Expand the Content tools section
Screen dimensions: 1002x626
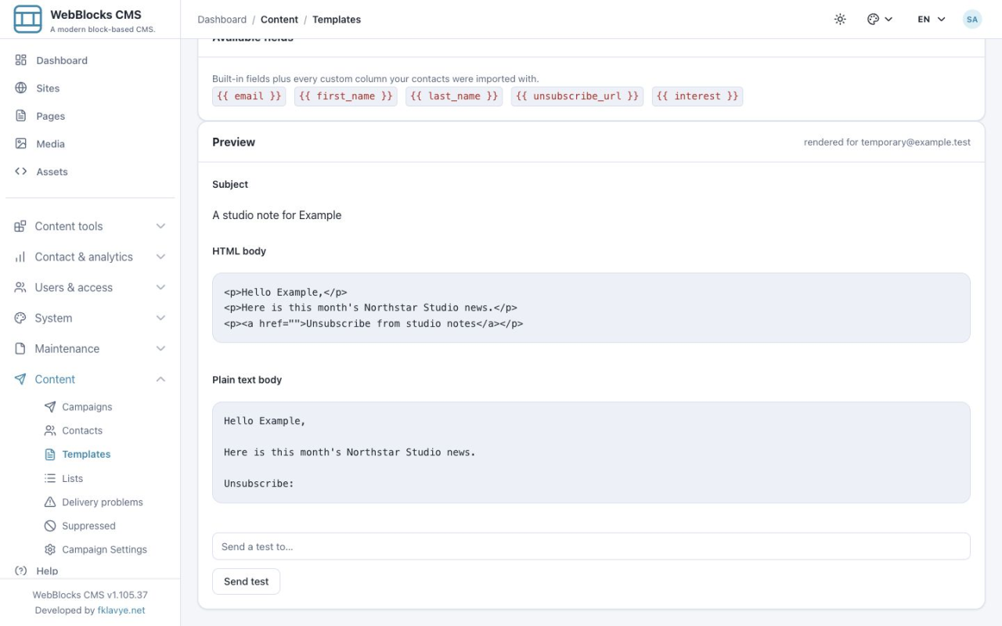(90, 226)
